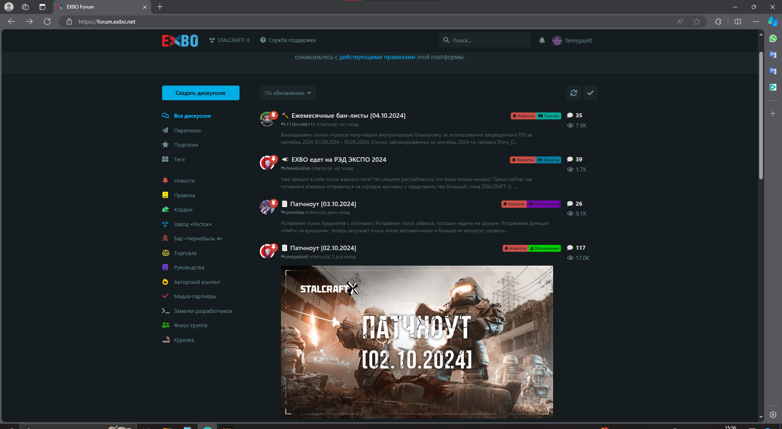
Task: Add a site with sidebar plus icon
Action: (x=773, y=113)
